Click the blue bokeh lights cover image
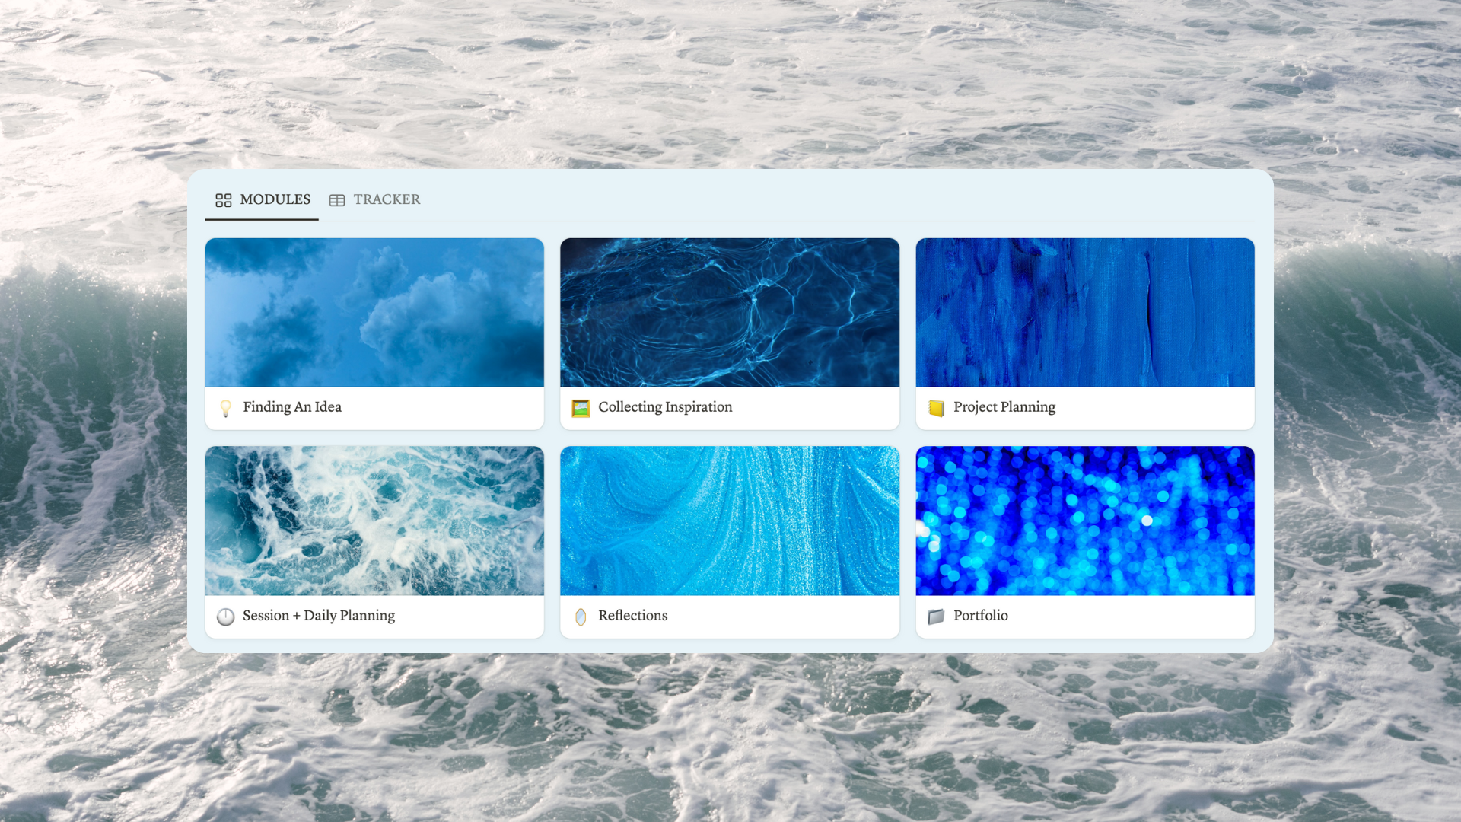Viewport: 1461px width, 822px height. pyautogui.click(x=1084, y=521)
